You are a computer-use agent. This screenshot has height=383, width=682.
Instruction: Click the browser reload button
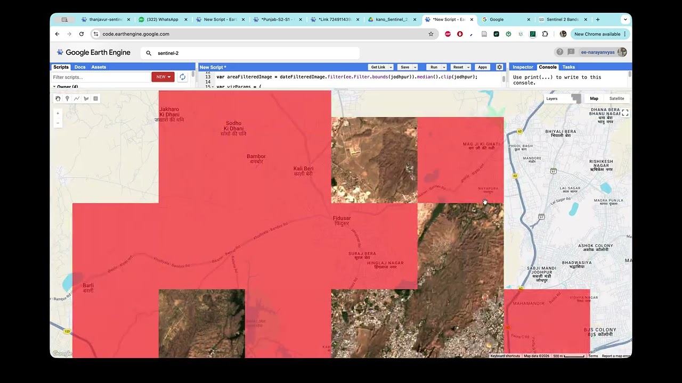82,34
